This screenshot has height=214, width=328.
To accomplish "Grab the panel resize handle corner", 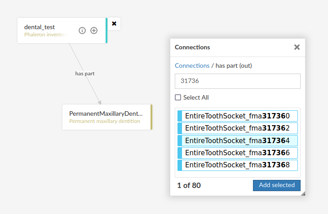I will point(303,193).
